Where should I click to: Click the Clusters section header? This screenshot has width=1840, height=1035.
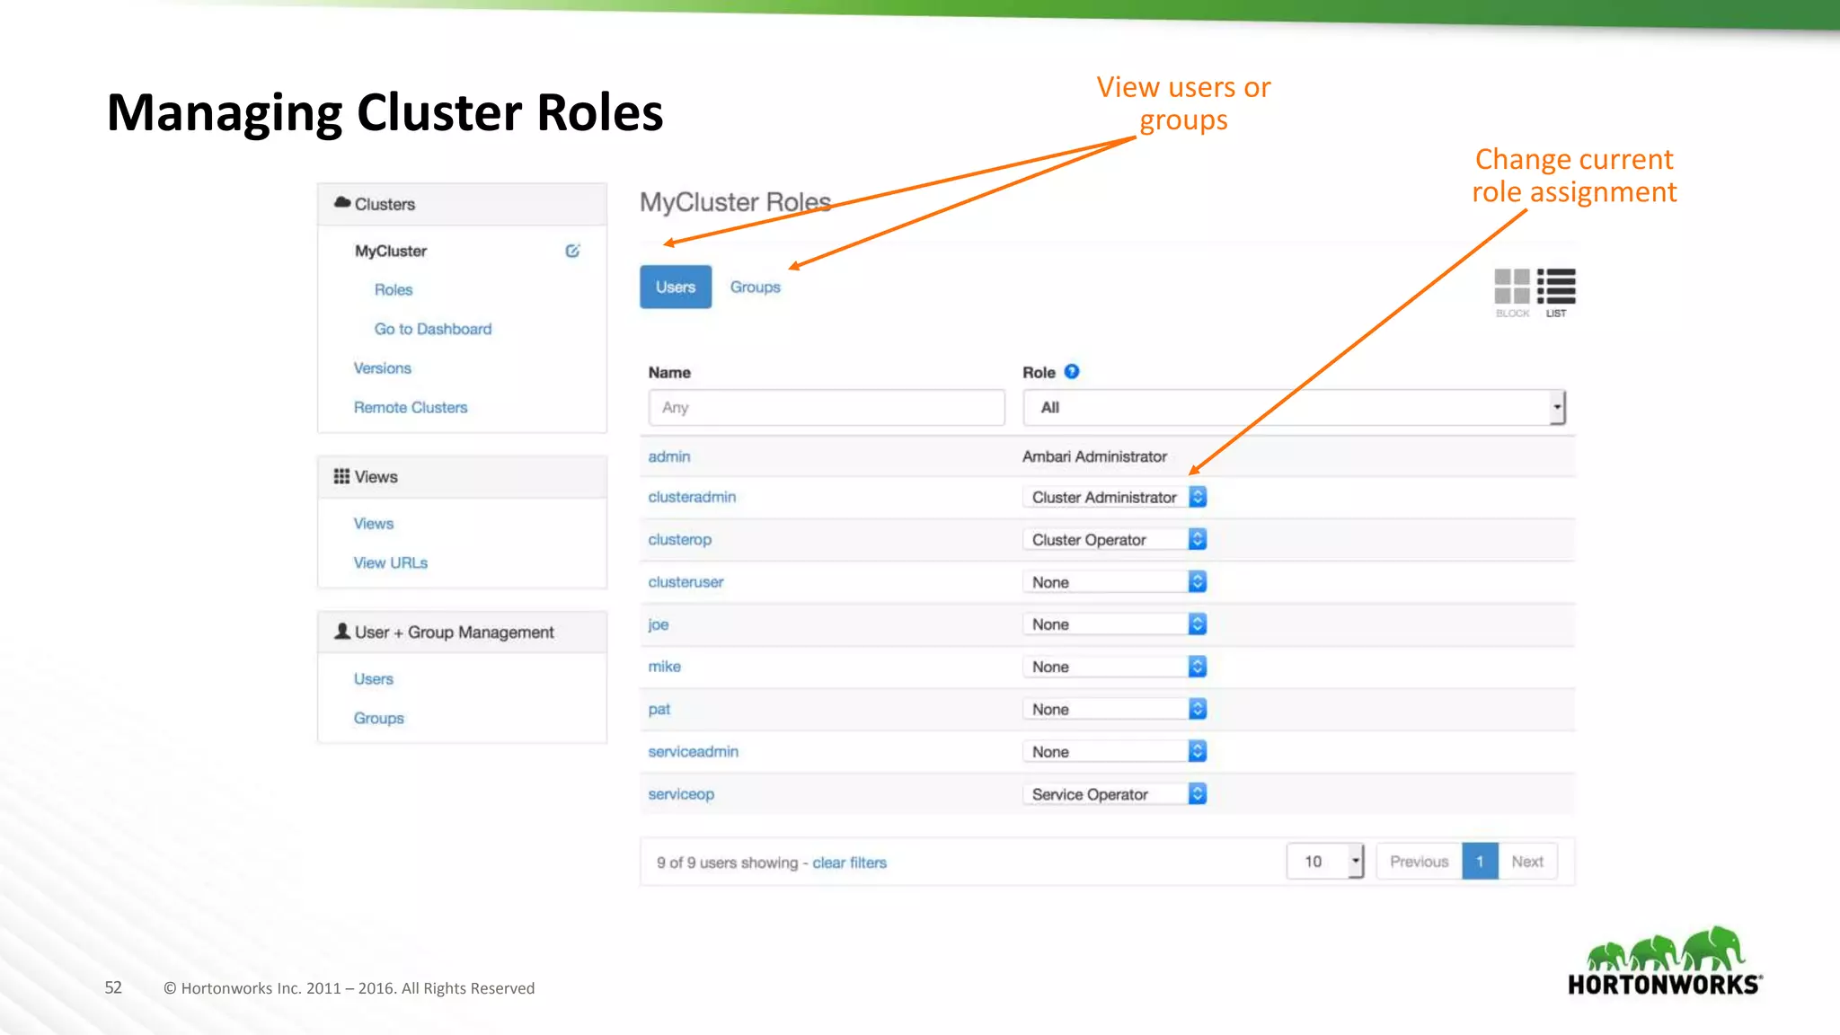pyautogui.click(x=463, y=204)
